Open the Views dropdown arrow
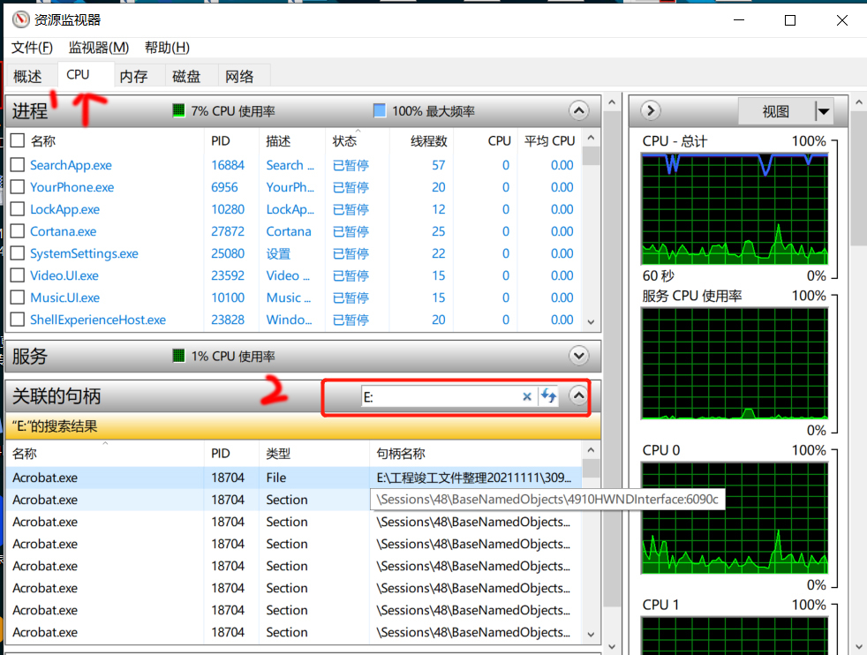 pyautogui.click(x=823, y=111)
